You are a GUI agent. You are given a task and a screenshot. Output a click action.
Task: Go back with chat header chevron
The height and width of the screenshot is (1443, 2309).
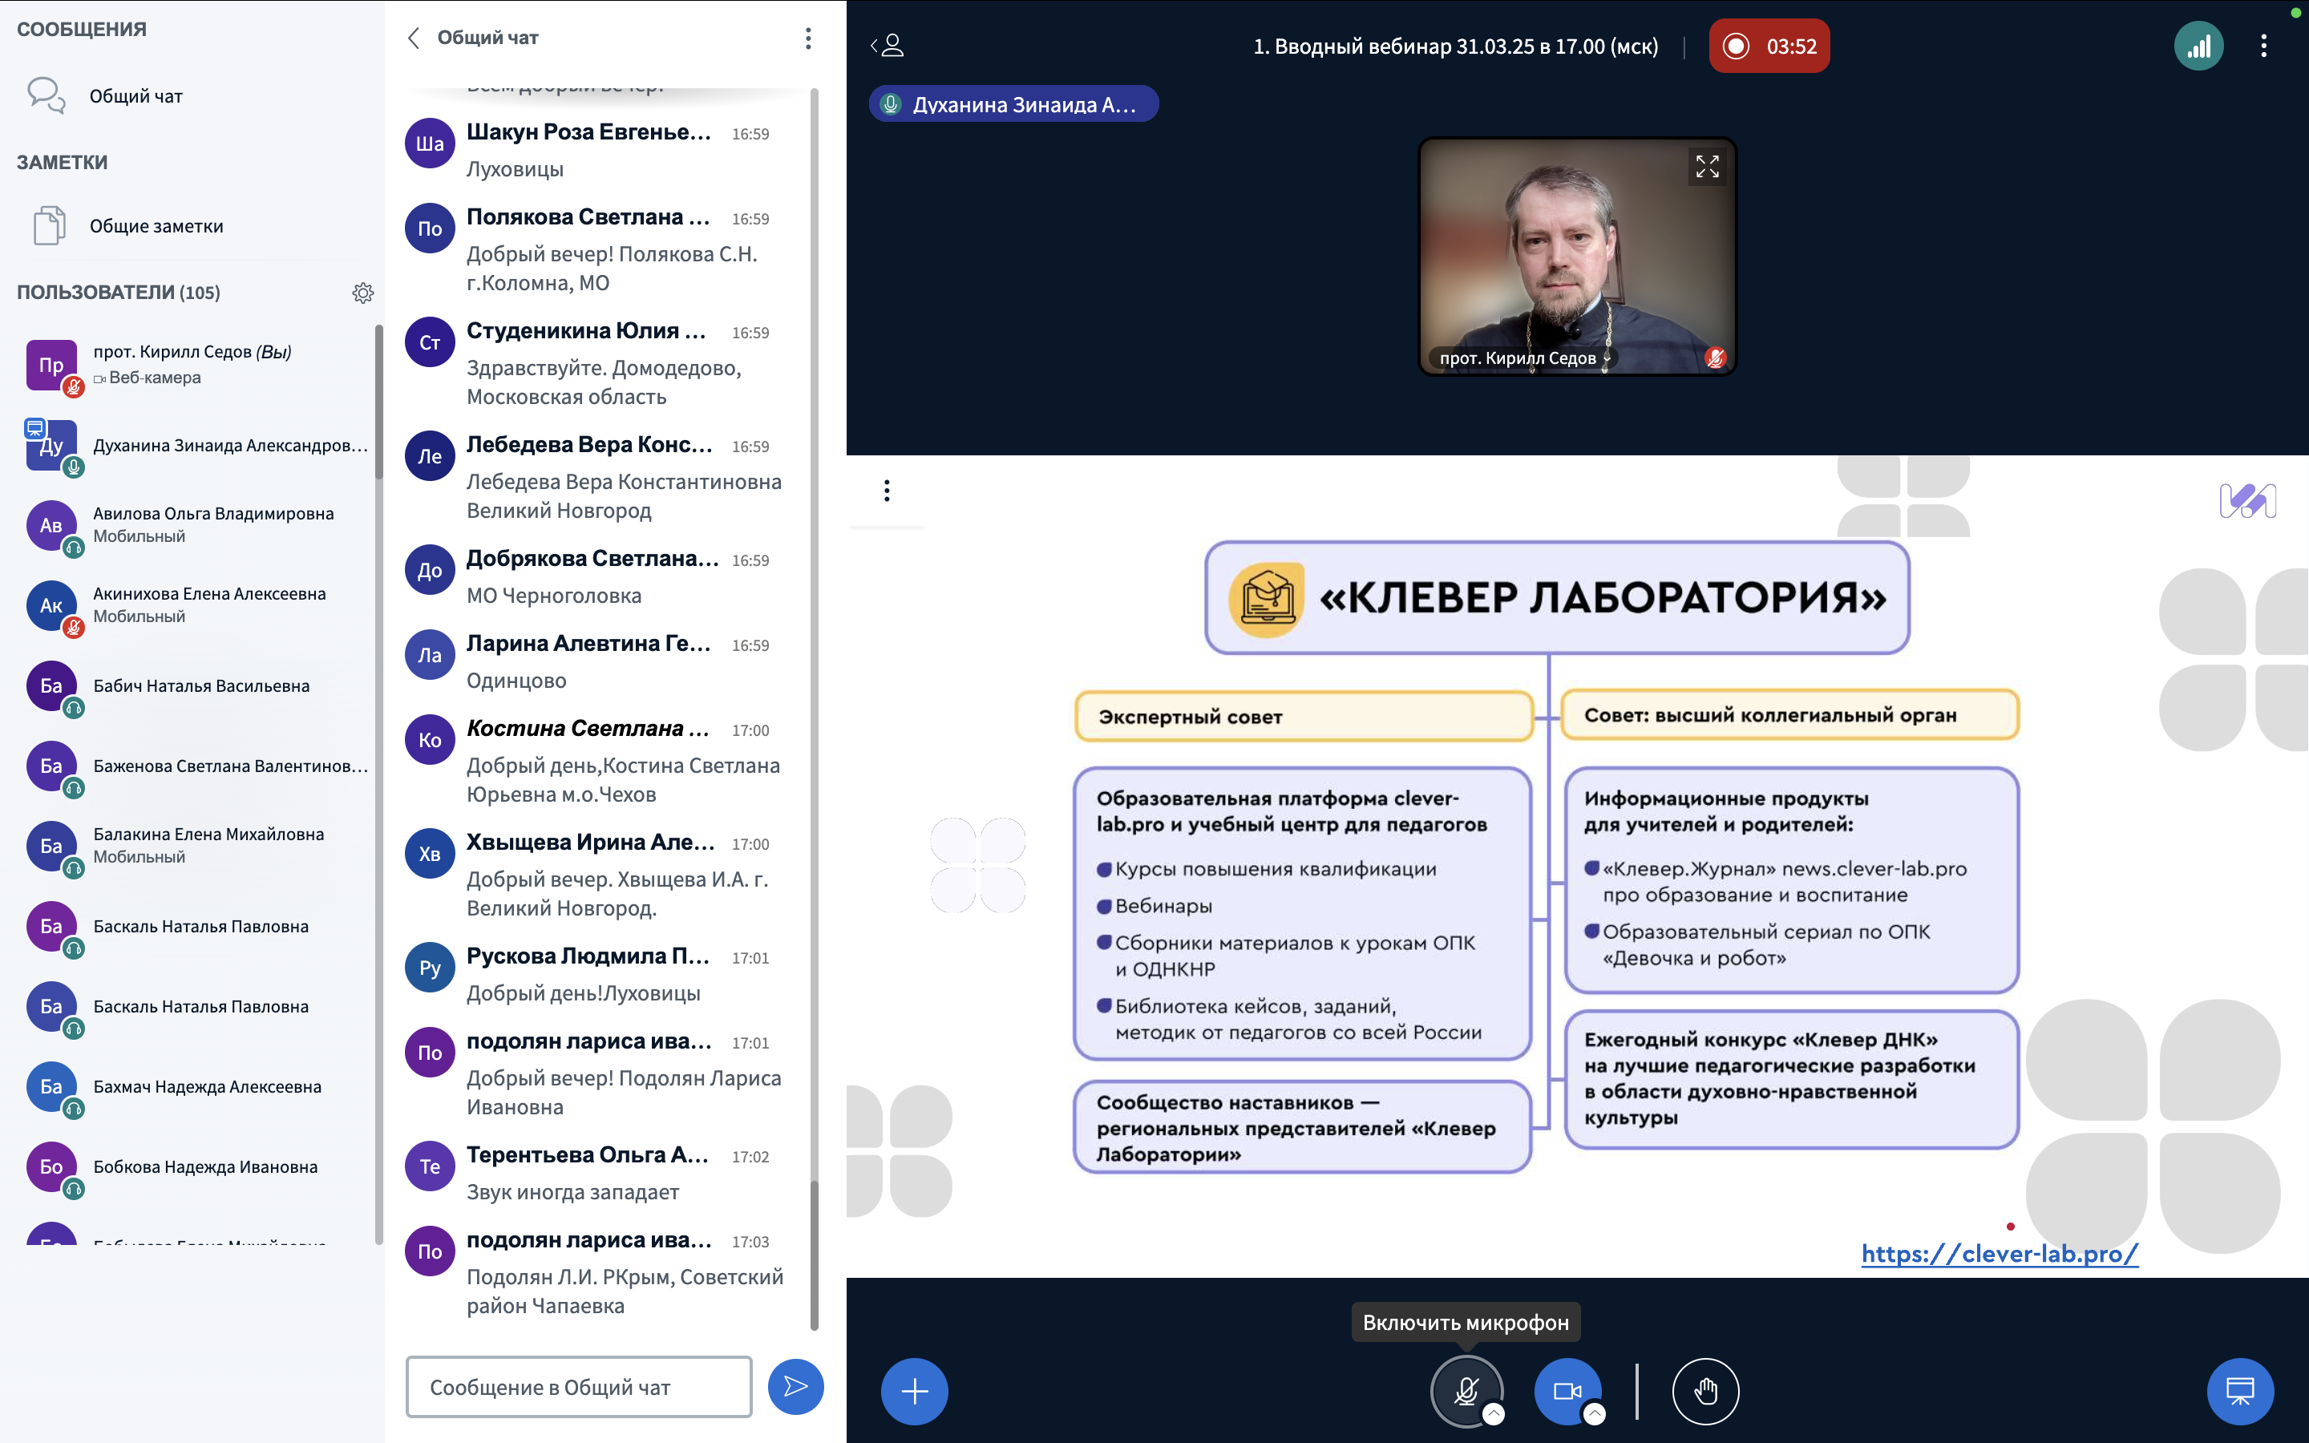pyautogui.click(x=413, y=38)
